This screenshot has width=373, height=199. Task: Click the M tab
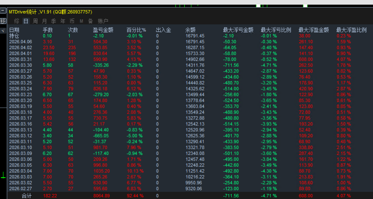pyautogui.click(x=81, y=21)
